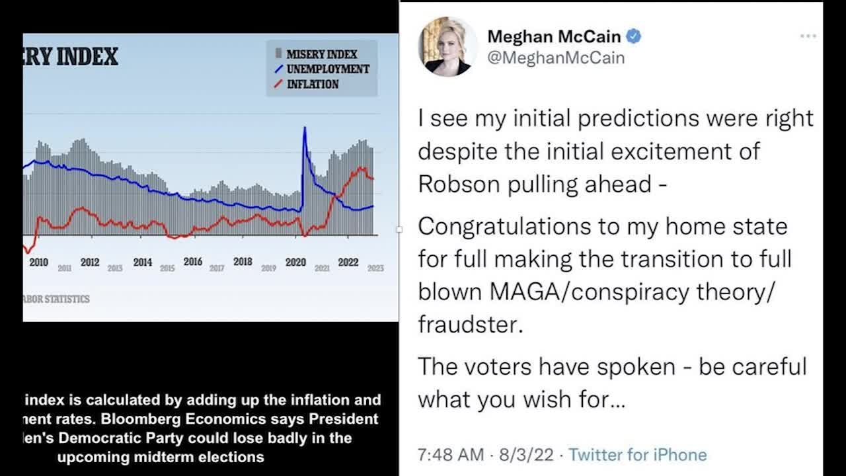Click Meghan McCain's profile avatar
Screen dimensions: 846x476
[x=447, y=46]
